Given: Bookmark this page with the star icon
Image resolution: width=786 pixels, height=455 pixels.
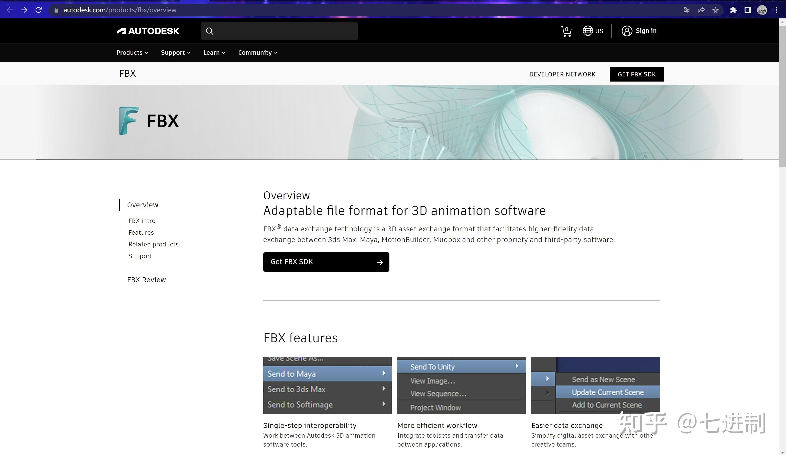Looking at the screenshot, I should click(715, 10).
